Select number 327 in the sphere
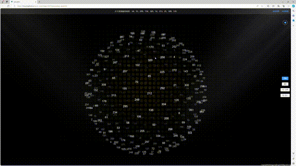This screenshot has height=166, width=296. pyautogui.click(x=106, y=57)
